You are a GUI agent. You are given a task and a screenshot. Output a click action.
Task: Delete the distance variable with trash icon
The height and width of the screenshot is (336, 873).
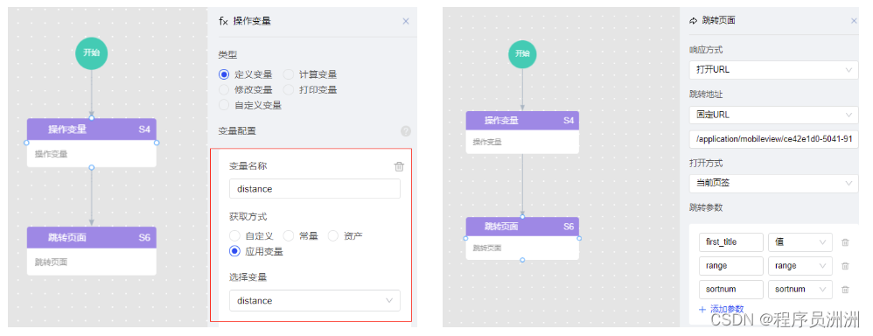pyautogui.click(x=399, y=166)
